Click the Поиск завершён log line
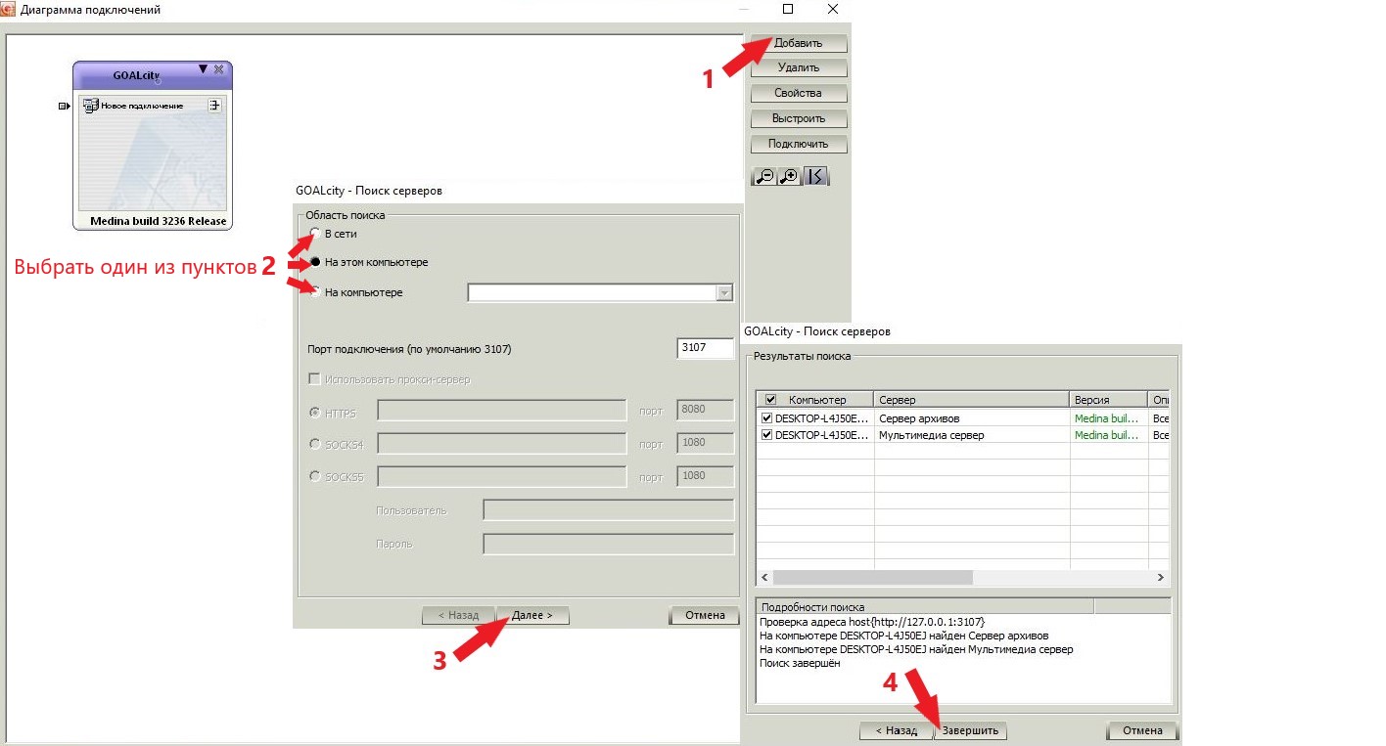The height and width of the screenshot is (746, 1386). coord(800,663)
